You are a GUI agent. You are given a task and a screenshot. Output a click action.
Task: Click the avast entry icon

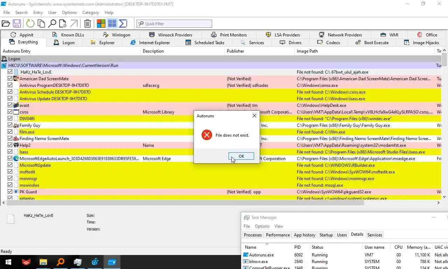[16, 105]
